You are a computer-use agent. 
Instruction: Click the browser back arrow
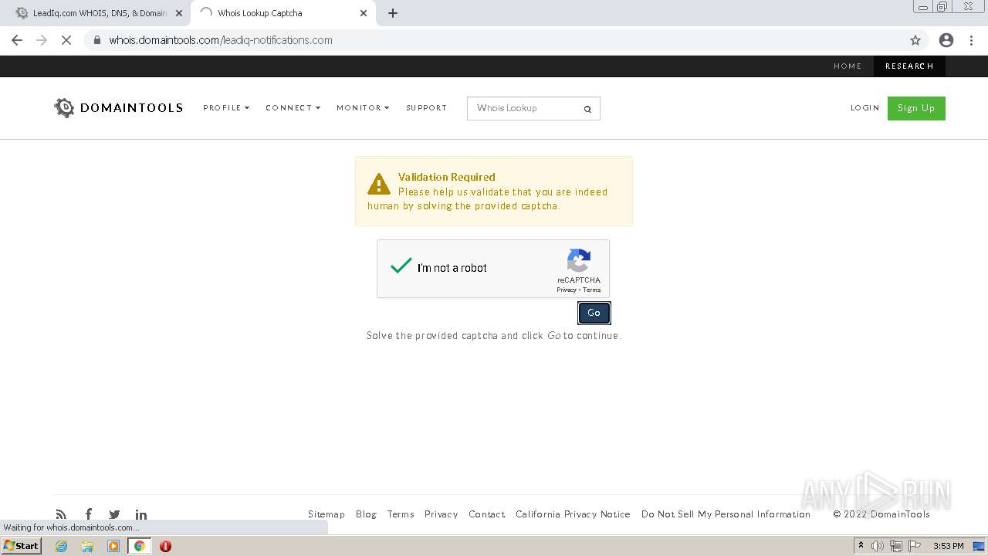[x=17, y=40]
